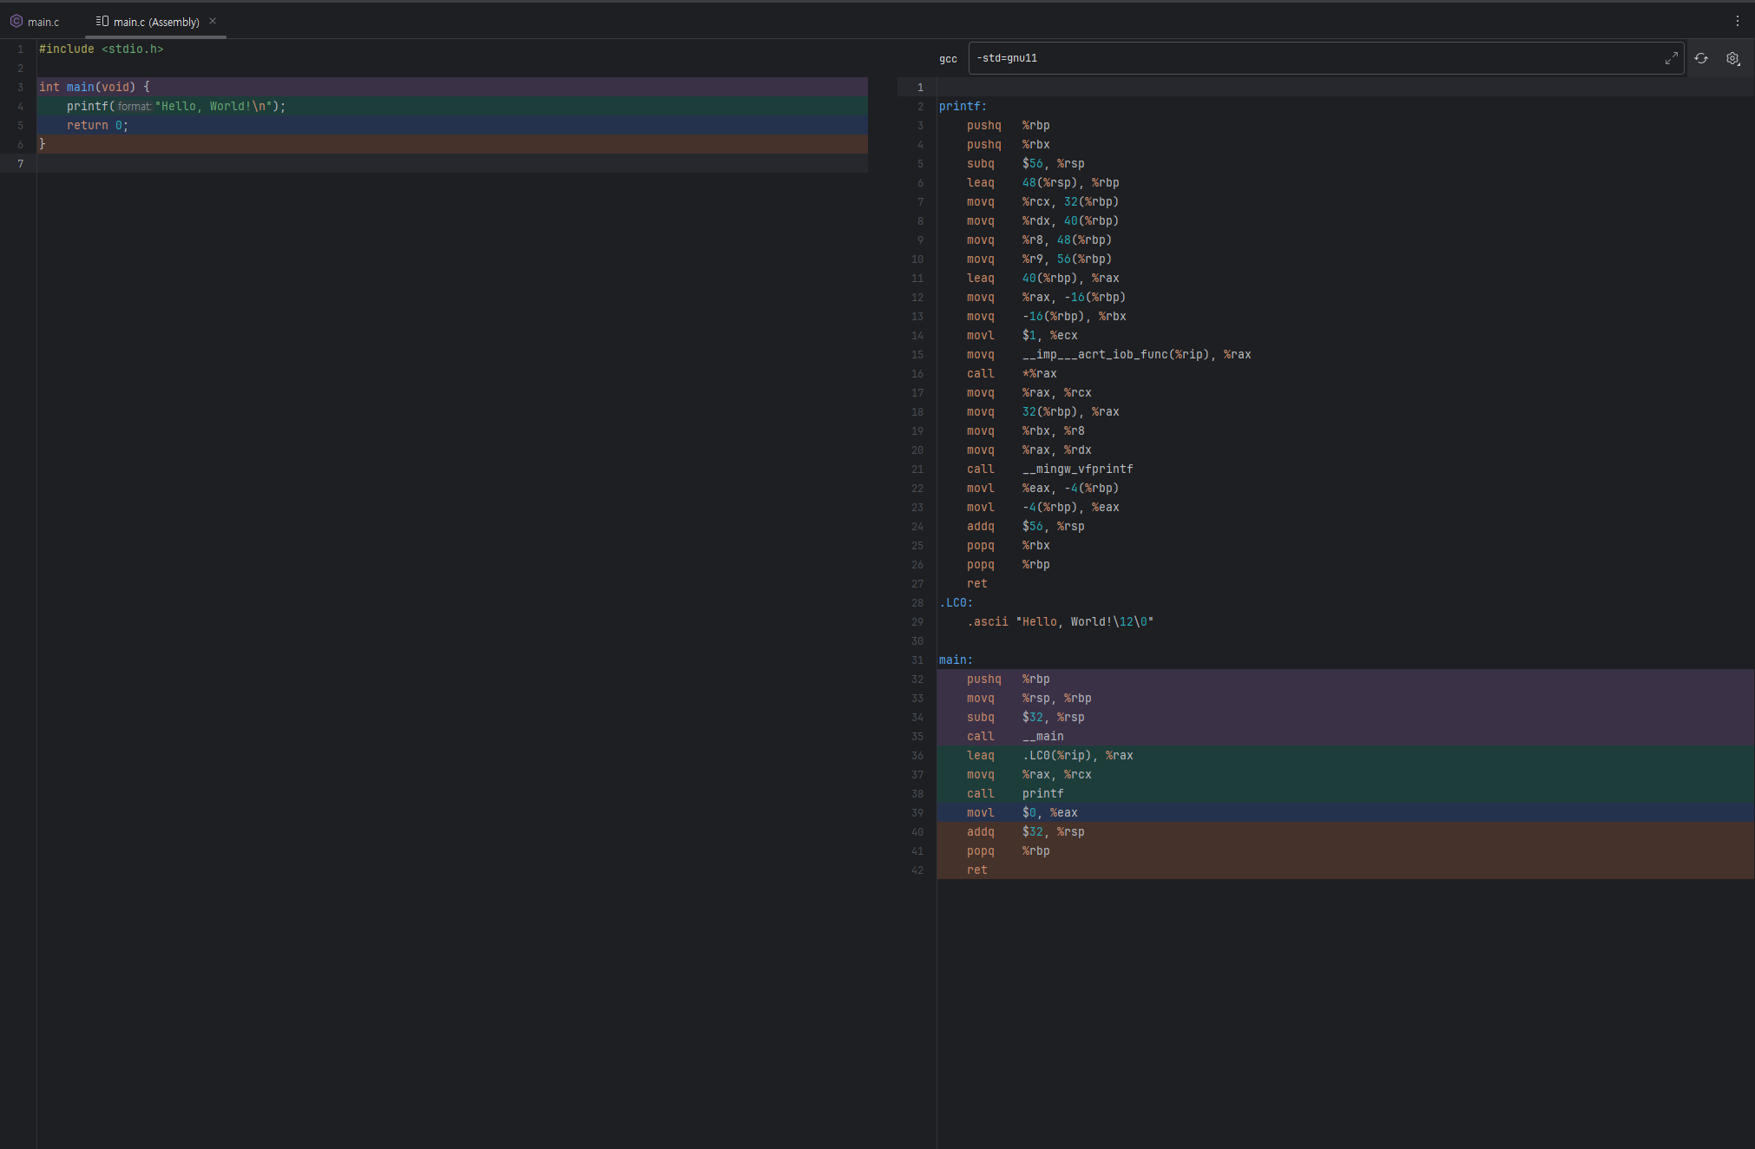Click the gcc compiler label
The image size is (1755, 1149).
tap(948, 59)
